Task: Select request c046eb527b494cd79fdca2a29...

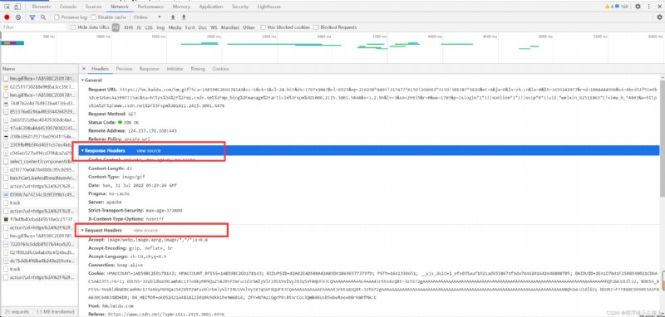Action: coord(39,154)
